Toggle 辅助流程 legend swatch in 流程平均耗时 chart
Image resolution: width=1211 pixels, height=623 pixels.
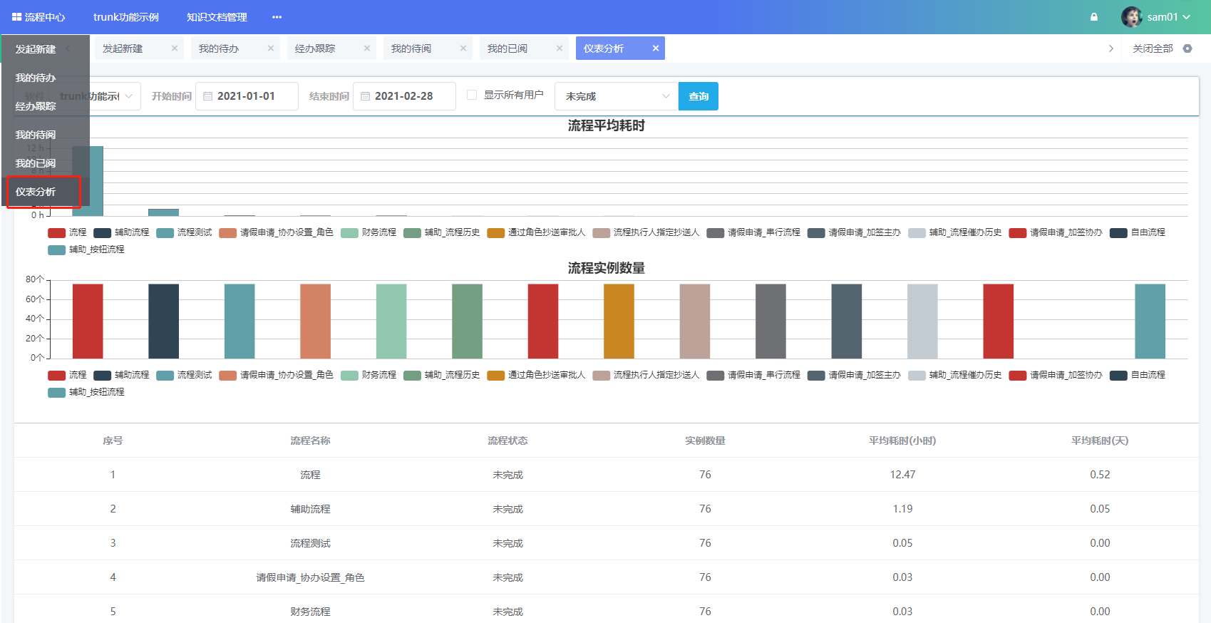(103, 233)
